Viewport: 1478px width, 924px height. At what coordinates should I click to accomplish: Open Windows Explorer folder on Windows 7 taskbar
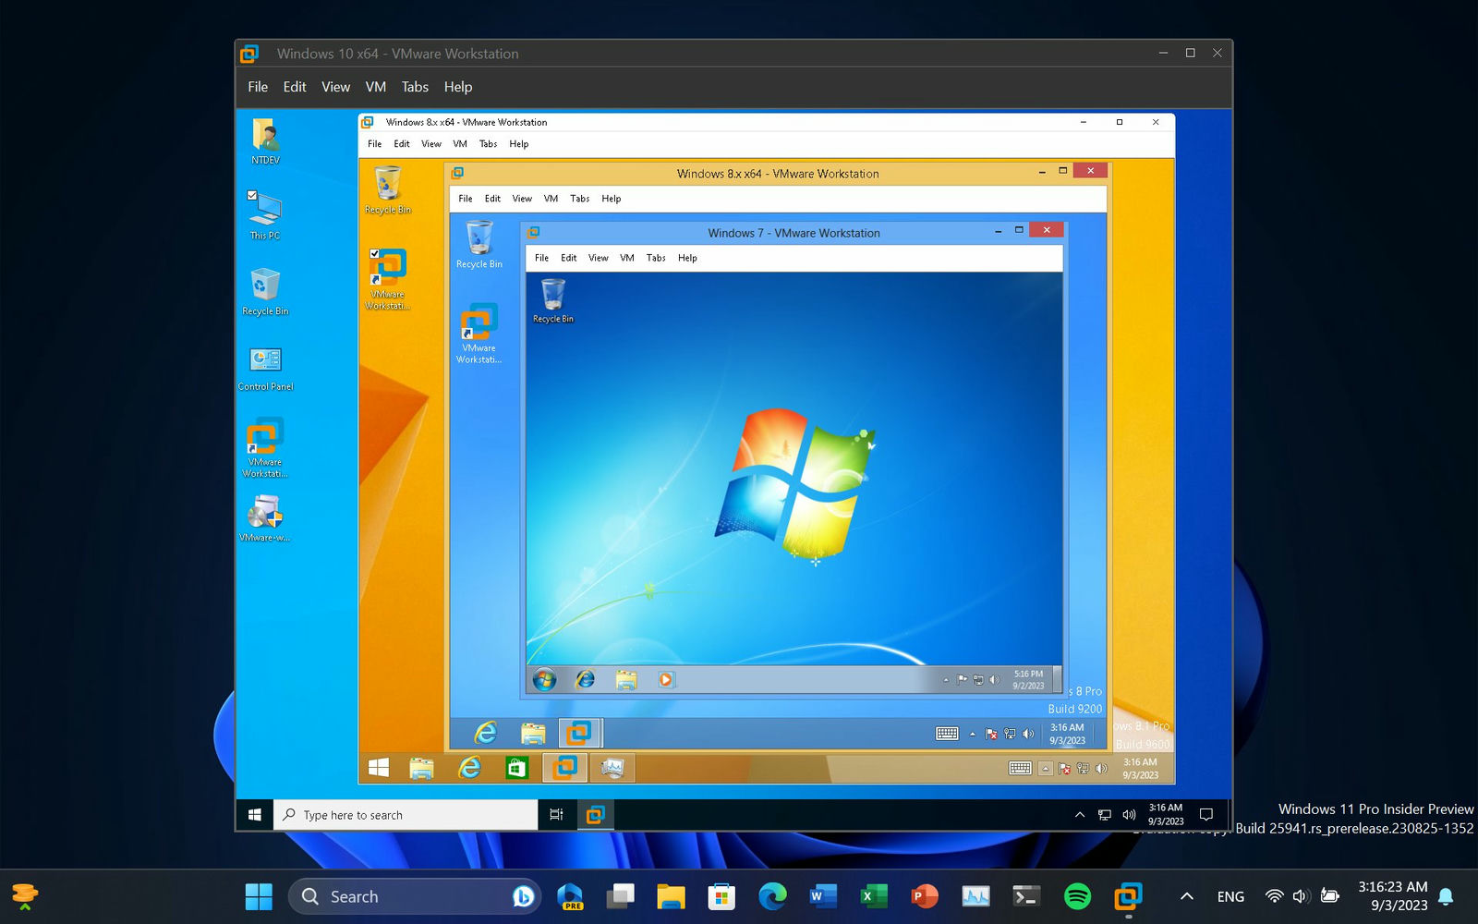(x=626, y=680)
